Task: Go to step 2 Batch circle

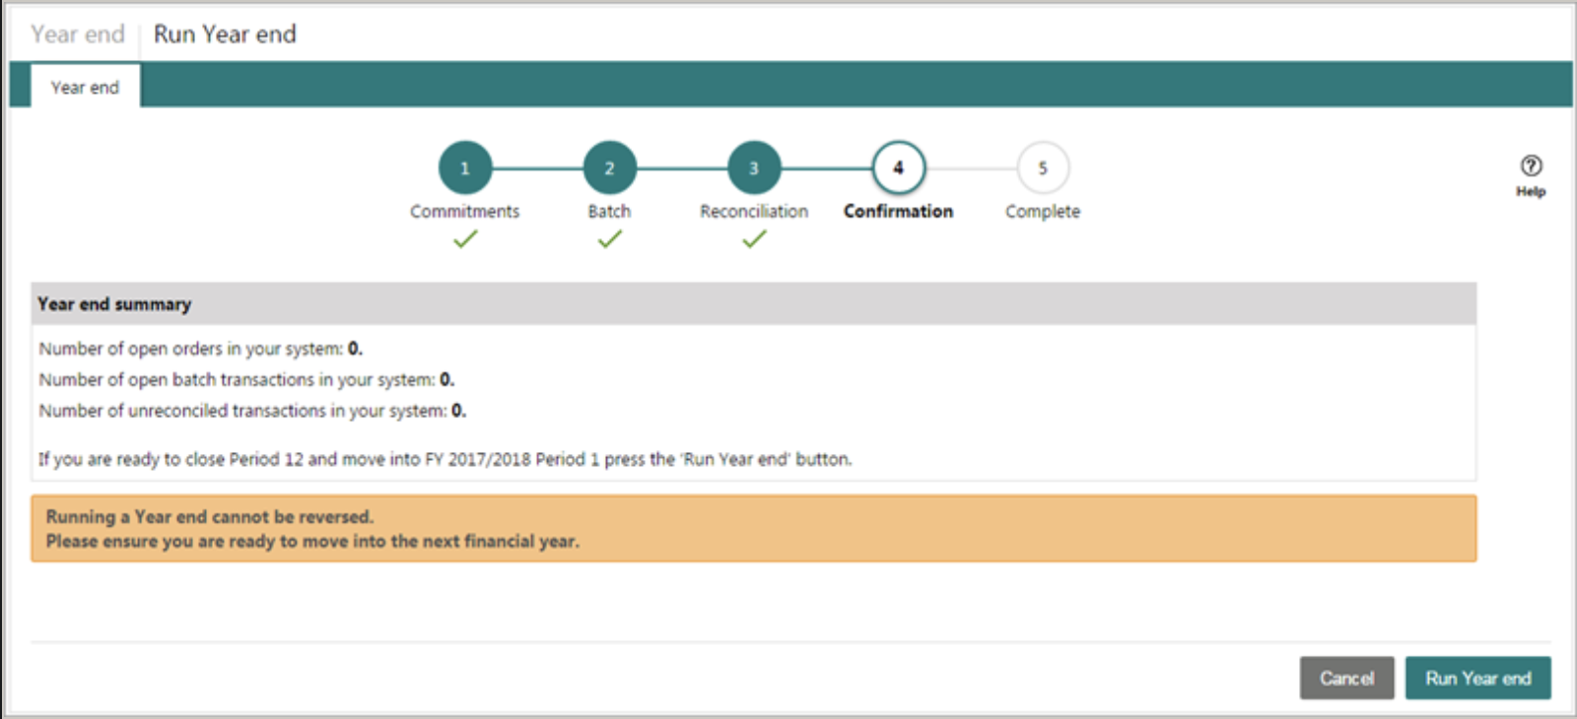Action: click(x=609, y=167)
